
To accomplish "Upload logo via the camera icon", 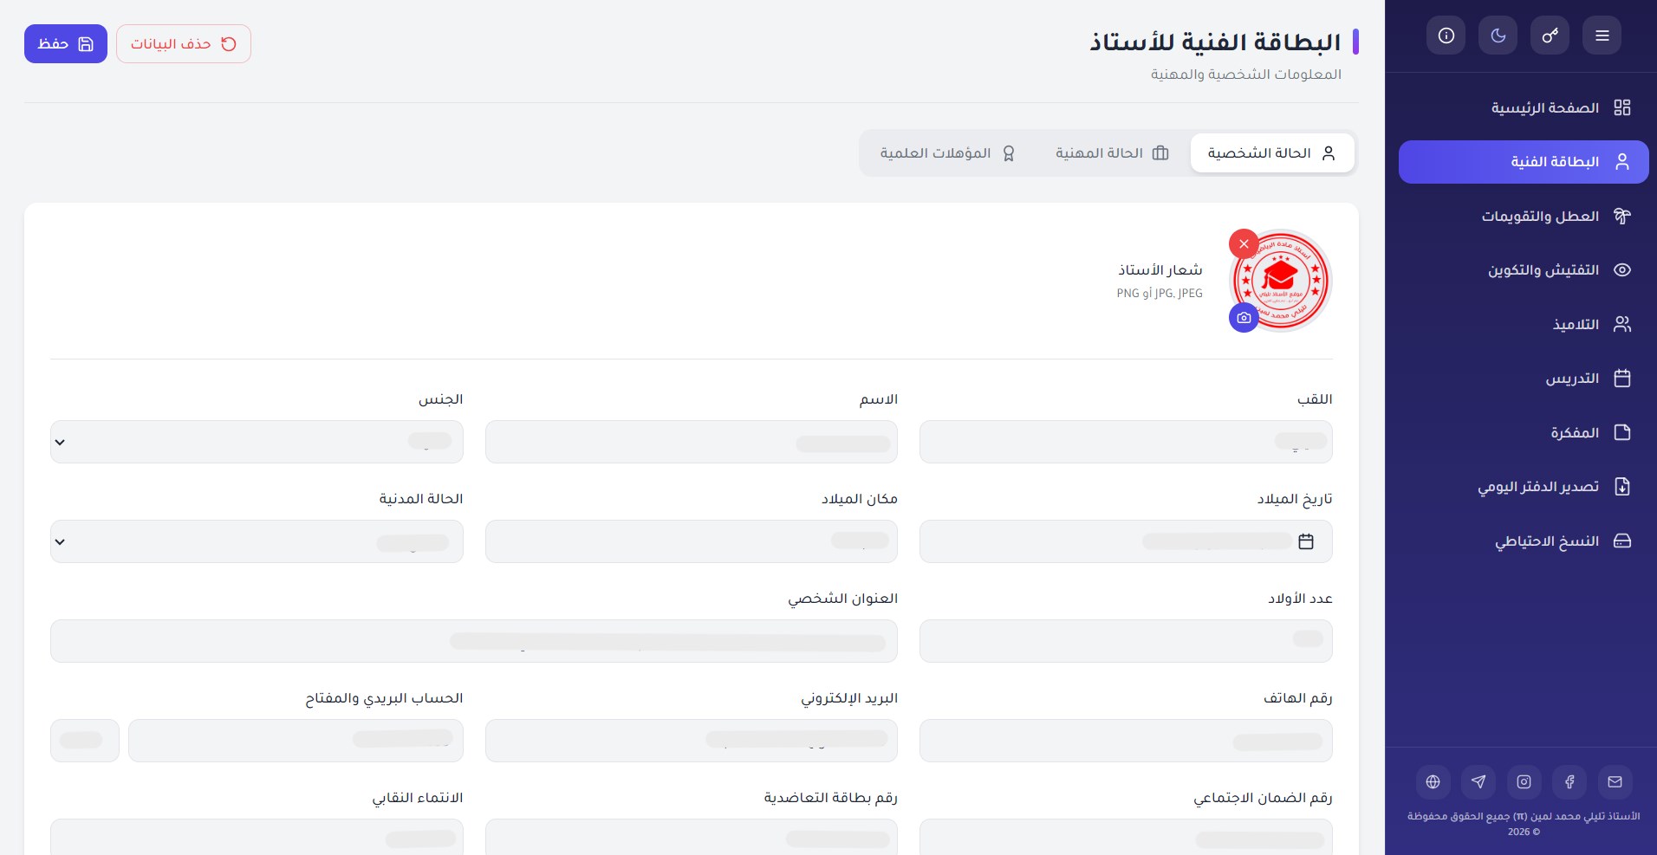I will point(1244,318).
